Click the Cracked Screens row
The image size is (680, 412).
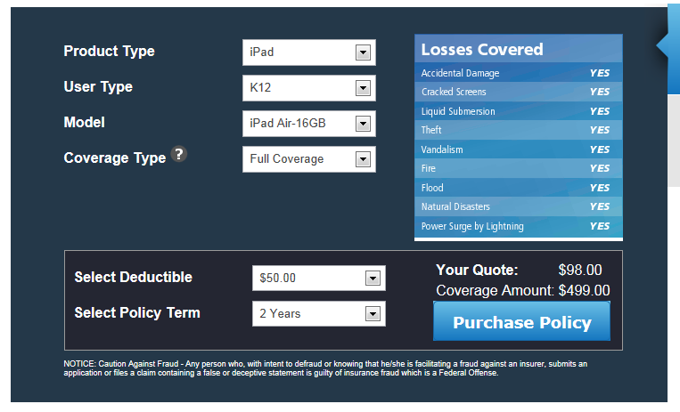point(518,92)
